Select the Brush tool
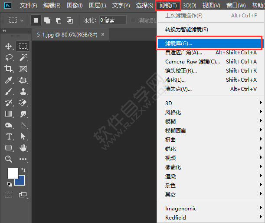Viewport: 265px width, 223px height. (x=8, y=91)
